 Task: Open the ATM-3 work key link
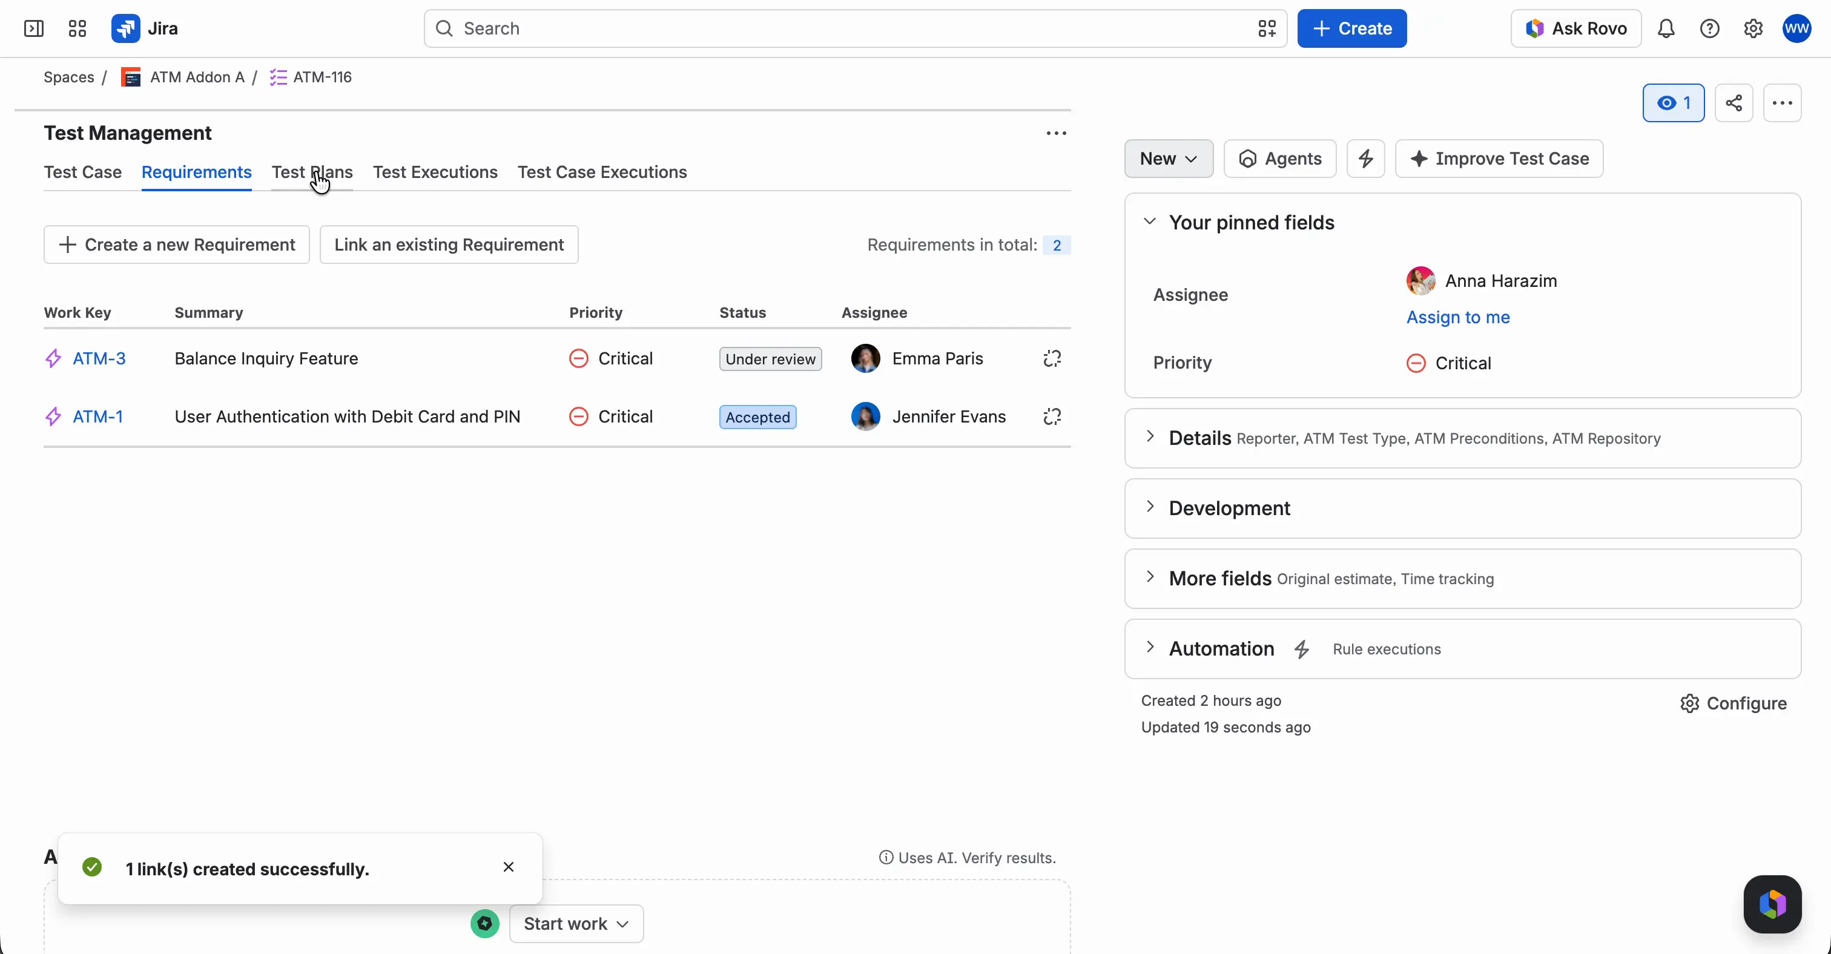coord(99,359)
